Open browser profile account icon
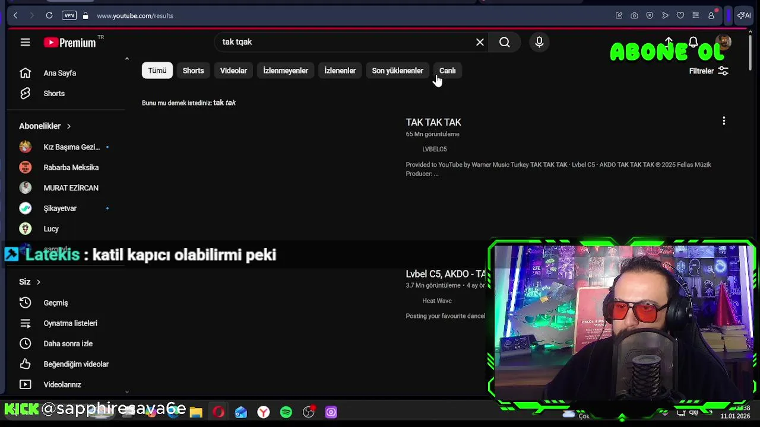Viewport: 760px width, 427px height. [x=711, y=15]
